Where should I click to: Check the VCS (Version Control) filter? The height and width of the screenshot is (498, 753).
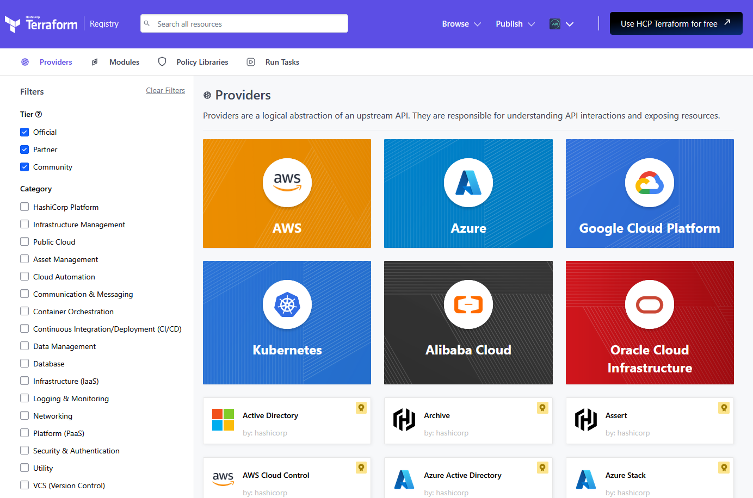point(24,485)
